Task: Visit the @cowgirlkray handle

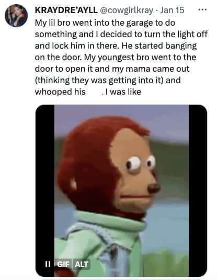Action: (127, 10)
